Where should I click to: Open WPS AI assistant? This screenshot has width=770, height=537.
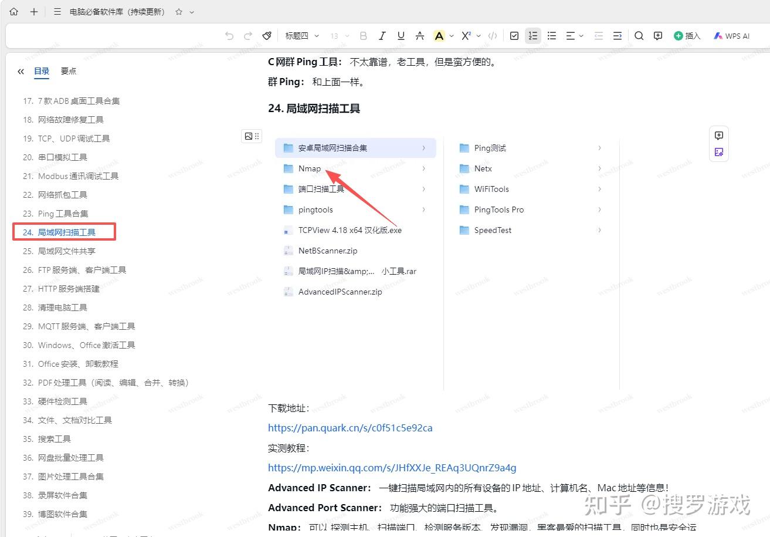tap(732, 36)
